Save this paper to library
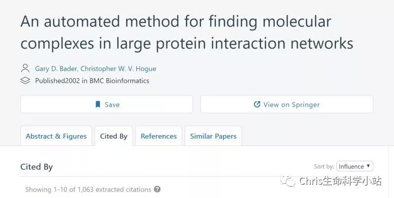The width and height of the screenshot is (394, 198). point(106,104)
